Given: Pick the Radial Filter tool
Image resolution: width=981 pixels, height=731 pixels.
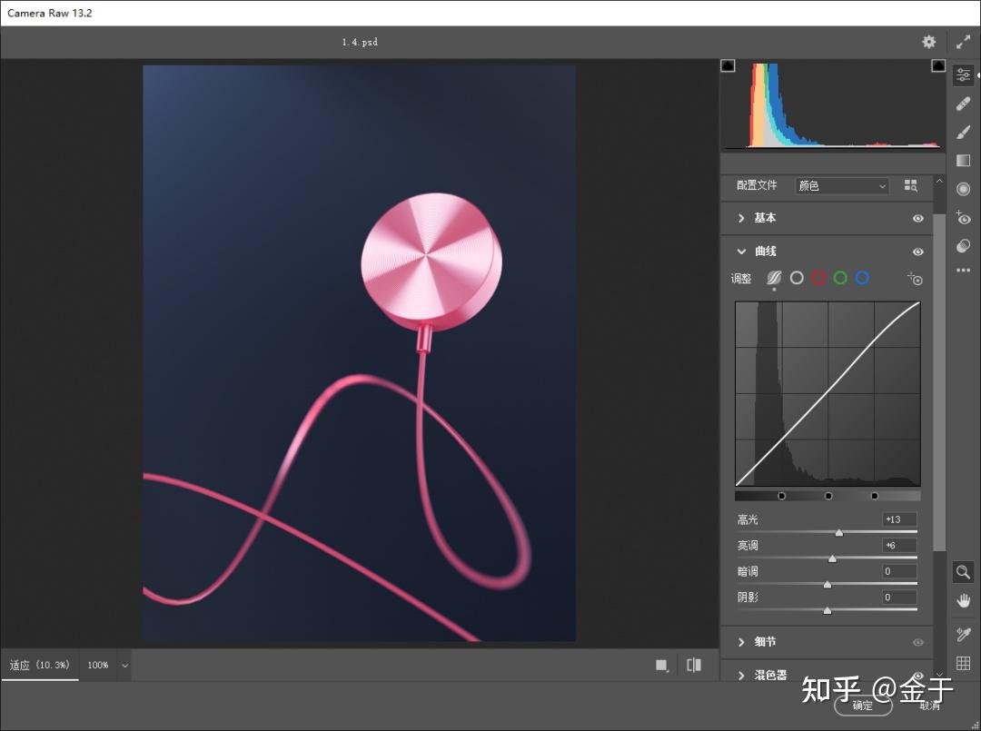Looking at the screenshot, I should tap(964, 189).
